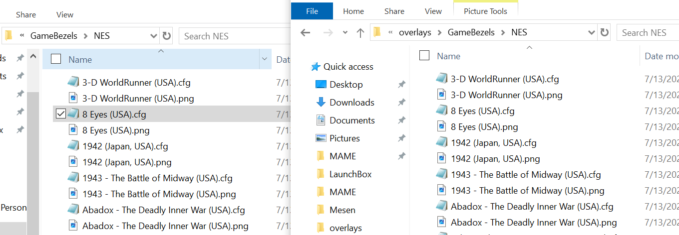Image resolution: width=679 pixels, height=235 pixels.
Task: Toggle select-all checkbox in left window header
Action: click(56, 59)
